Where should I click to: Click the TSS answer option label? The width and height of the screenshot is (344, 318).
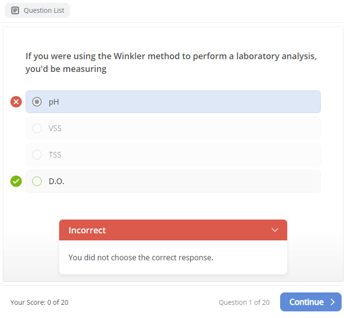click(55, 155)
